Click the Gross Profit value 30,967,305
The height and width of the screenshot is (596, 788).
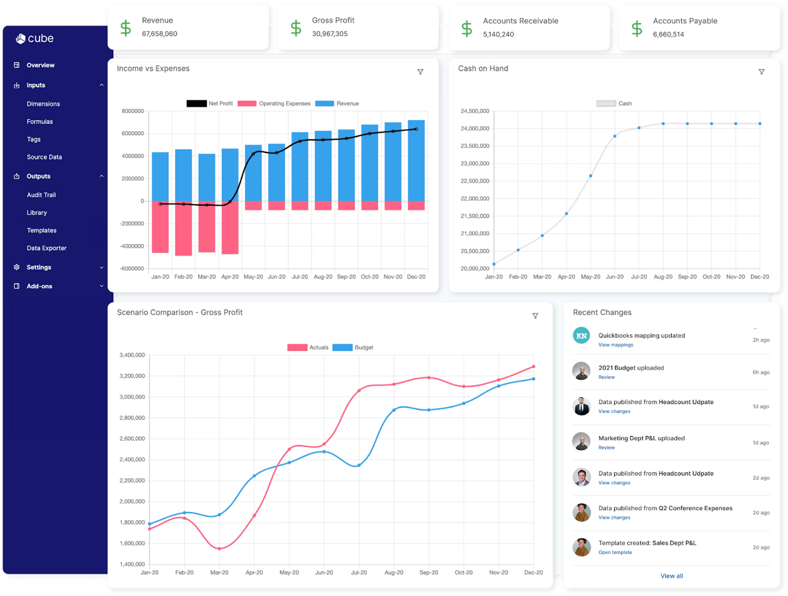point(330,34)
